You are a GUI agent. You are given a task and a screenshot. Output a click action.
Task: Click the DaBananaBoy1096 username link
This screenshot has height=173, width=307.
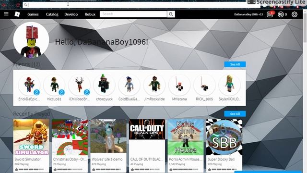(248, 14)
